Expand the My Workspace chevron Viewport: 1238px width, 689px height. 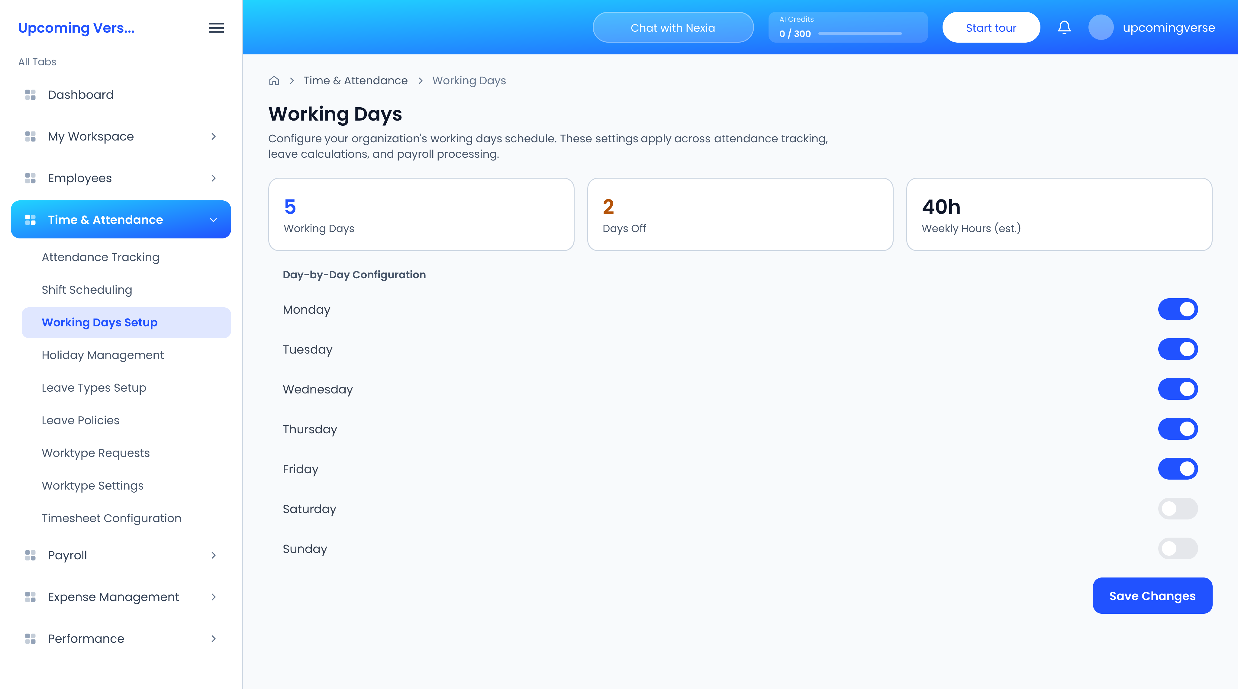[213, 137]
